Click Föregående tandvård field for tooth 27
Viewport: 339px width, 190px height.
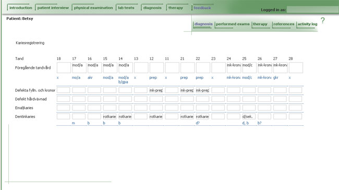(x=280, y=67)
